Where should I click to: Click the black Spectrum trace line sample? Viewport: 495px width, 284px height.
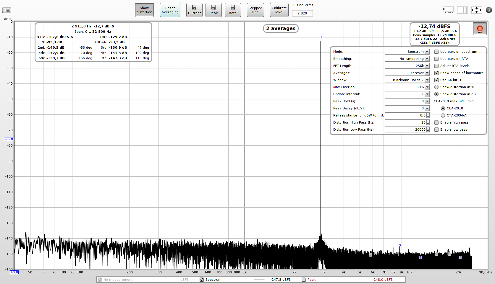pyautogui.click(x=259, y=280)
